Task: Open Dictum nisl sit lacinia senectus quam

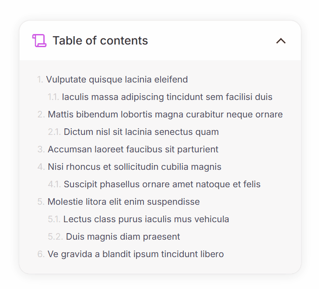Action: click(141, 132)
